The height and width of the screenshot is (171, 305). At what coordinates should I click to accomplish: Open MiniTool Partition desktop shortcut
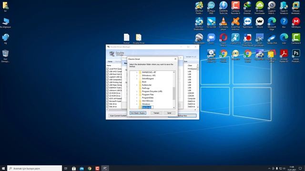pos(199,8)
